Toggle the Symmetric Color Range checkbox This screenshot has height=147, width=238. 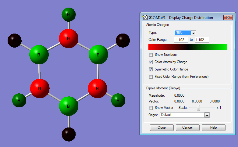[151, 69]
